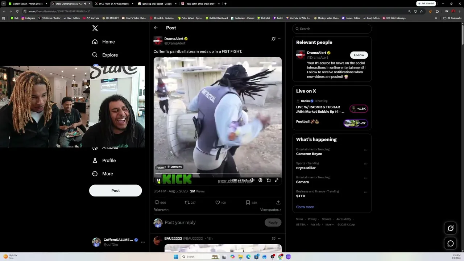Mute the video with the speaker icon
The height and width of the screenshot is (261, 464).
(x=252, y=180)
